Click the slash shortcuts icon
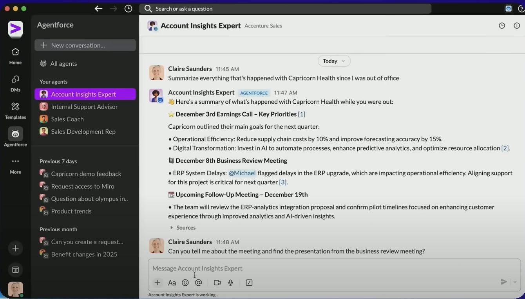 tap(249, 283)
